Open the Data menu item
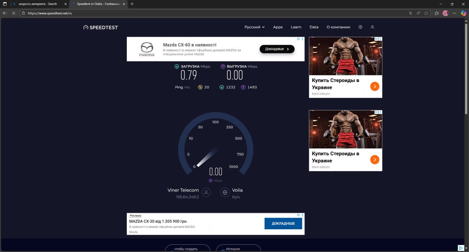This screenshot has width=469, height=252. click(314, 27)
